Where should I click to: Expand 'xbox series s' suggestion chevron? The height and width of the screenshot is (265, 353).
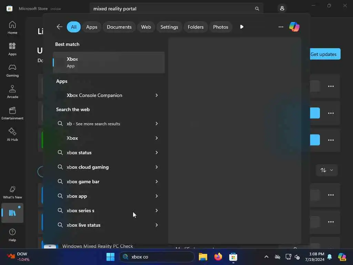157,210
